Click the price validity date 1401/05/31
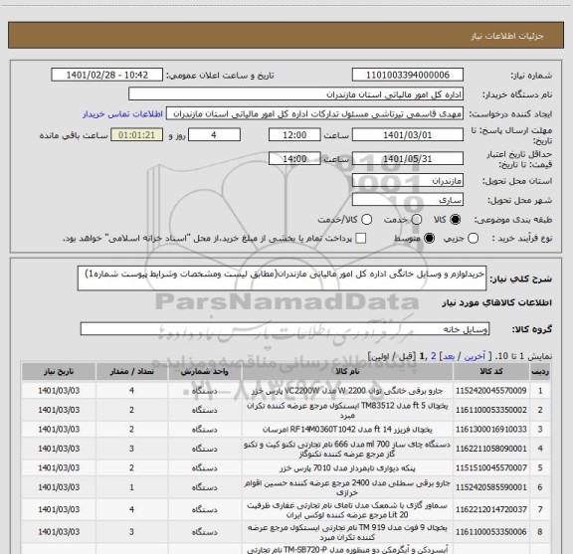The height and width of the screenshot is (554, 573). click(x=408, y=158)
